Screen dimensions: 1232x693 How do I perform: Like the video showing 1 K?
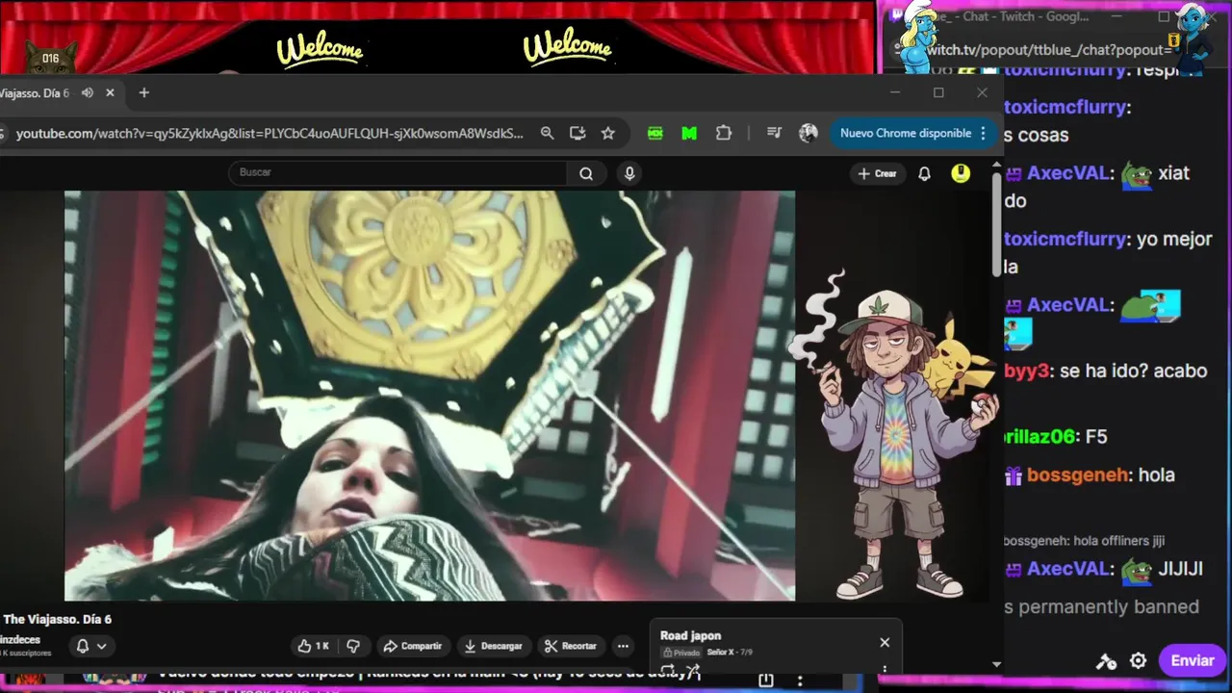[x=314, y=646]
